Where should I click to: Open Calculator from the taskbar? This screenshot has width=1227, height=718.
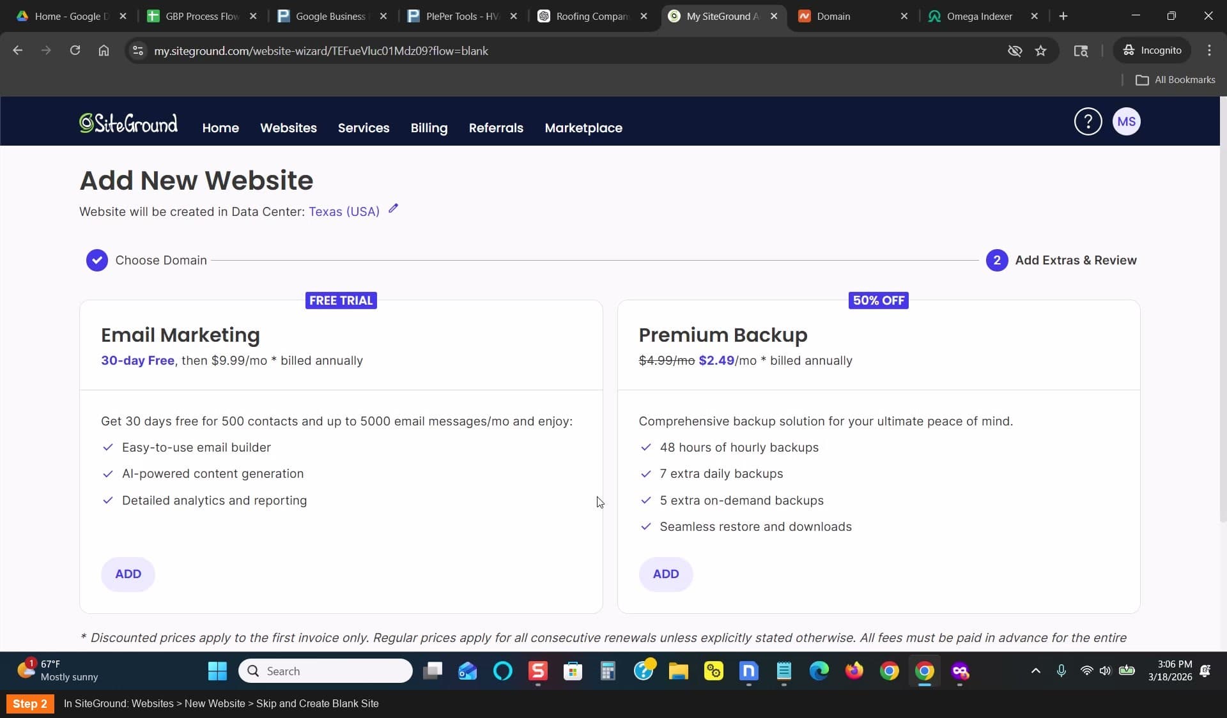[608, 671]
